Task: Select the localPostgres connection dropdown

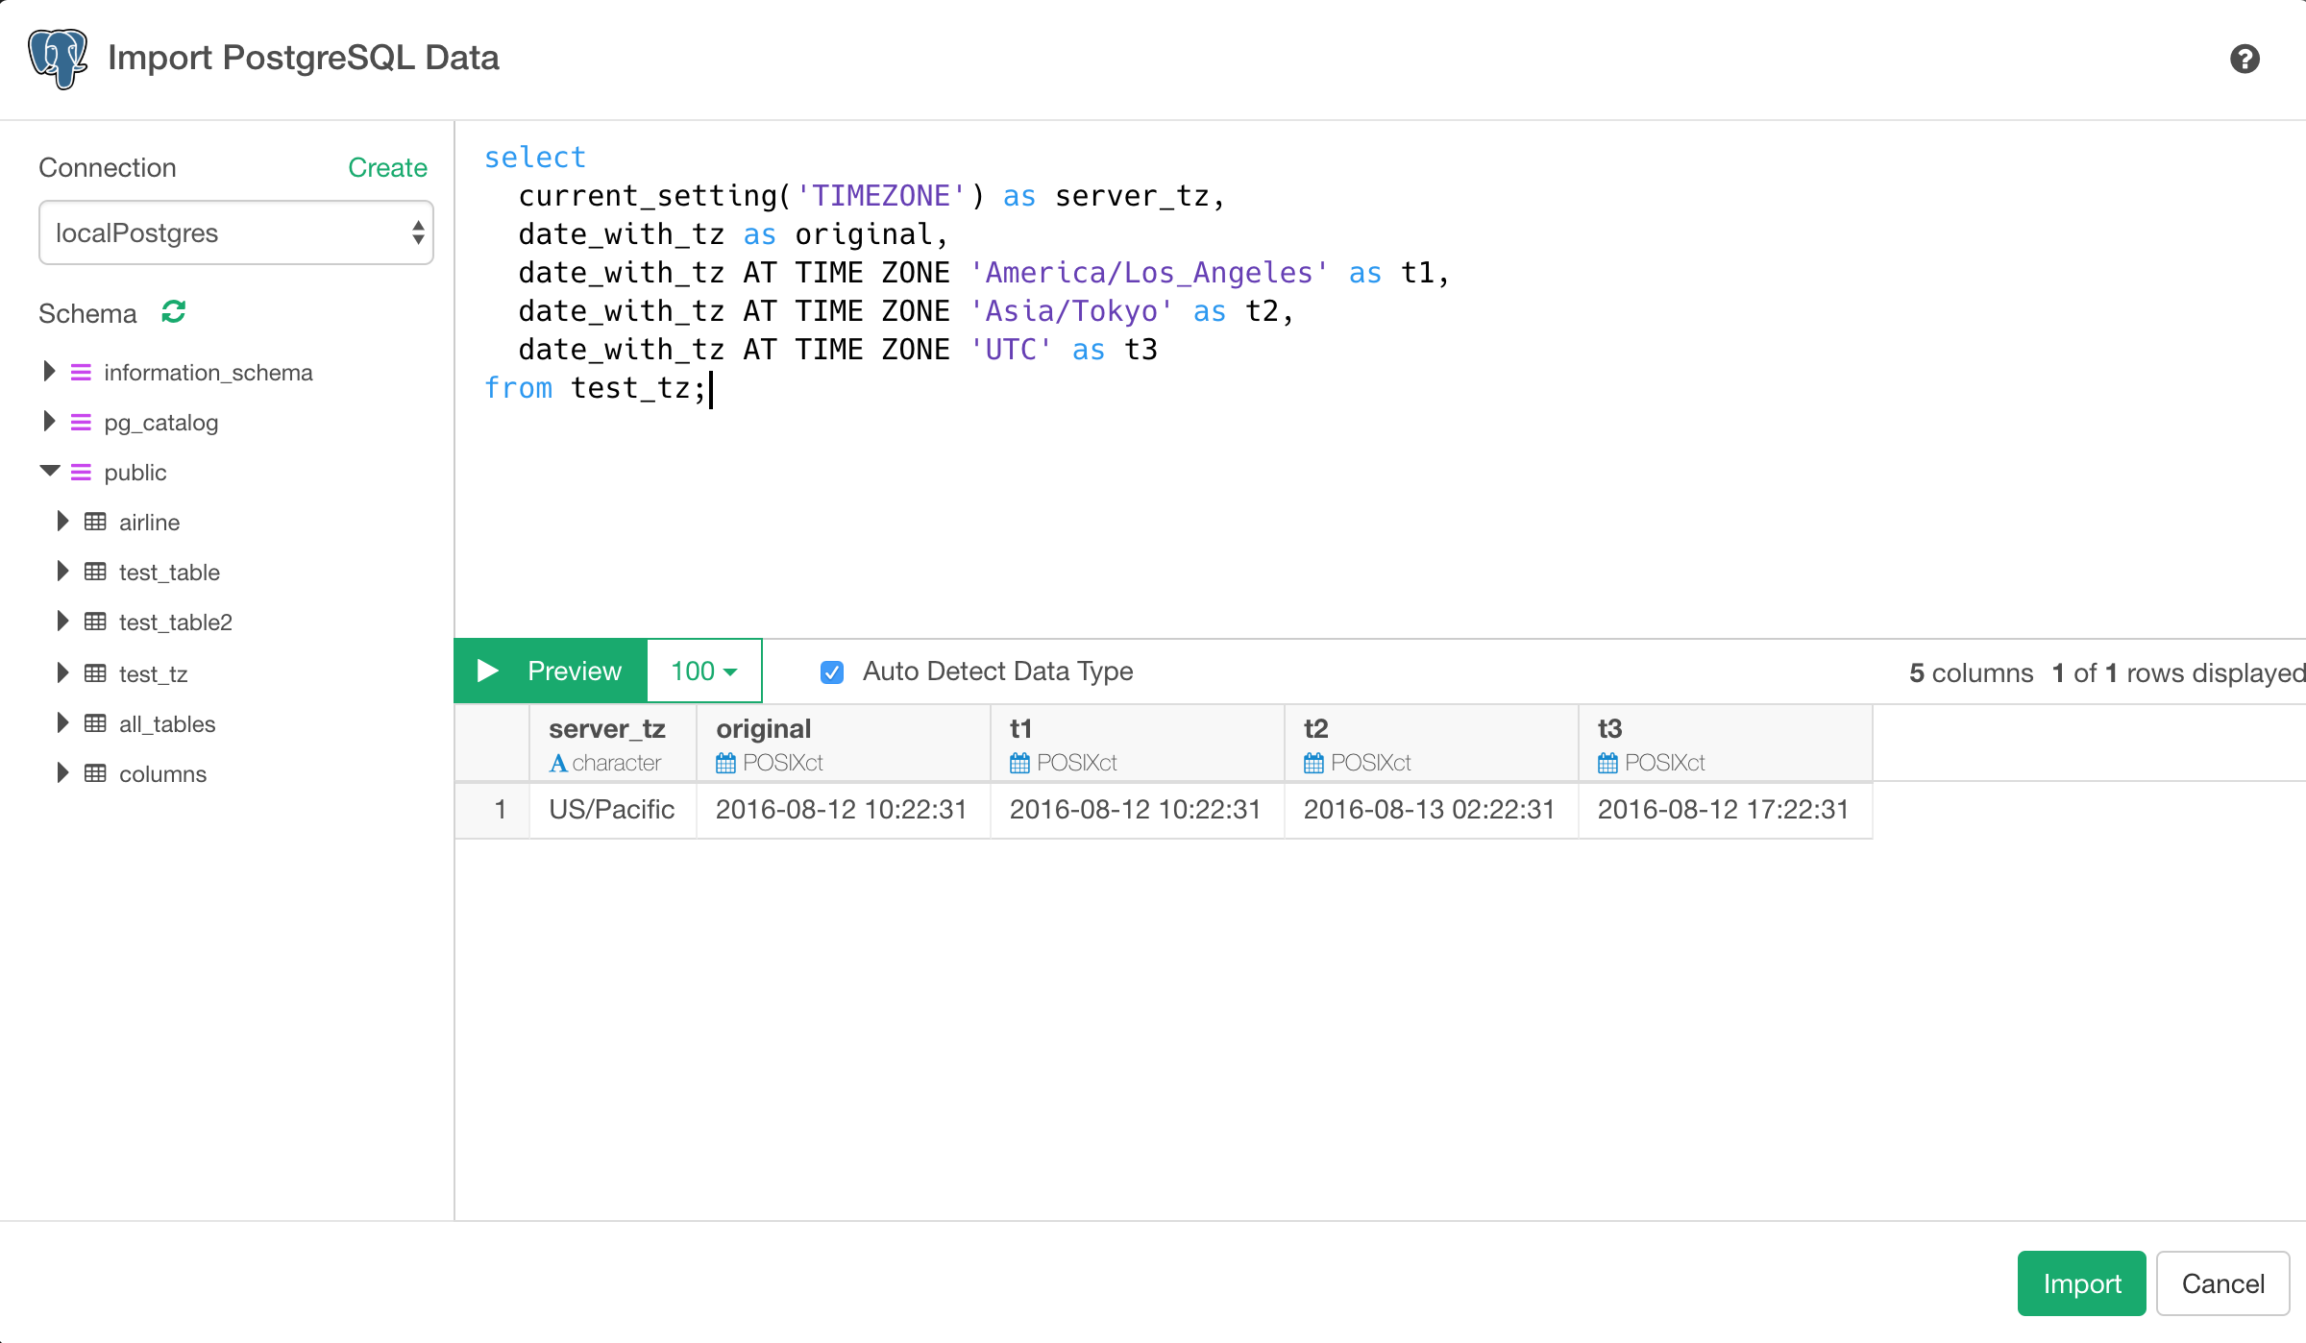Action: click(232, 232)
